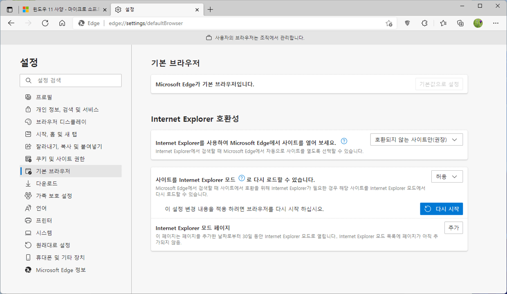Open the home page icon
507x294 pixels.
[62, 23]
